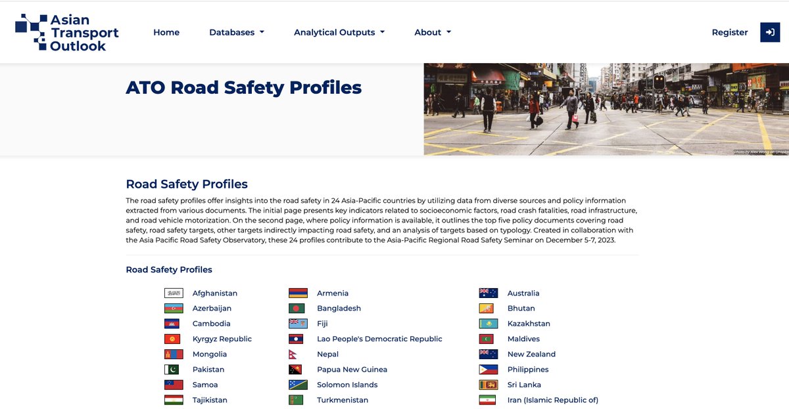The image size is (789, 409).
Task: Click the Road Safety Profiles section heading
Action: (x=187, y=184)
